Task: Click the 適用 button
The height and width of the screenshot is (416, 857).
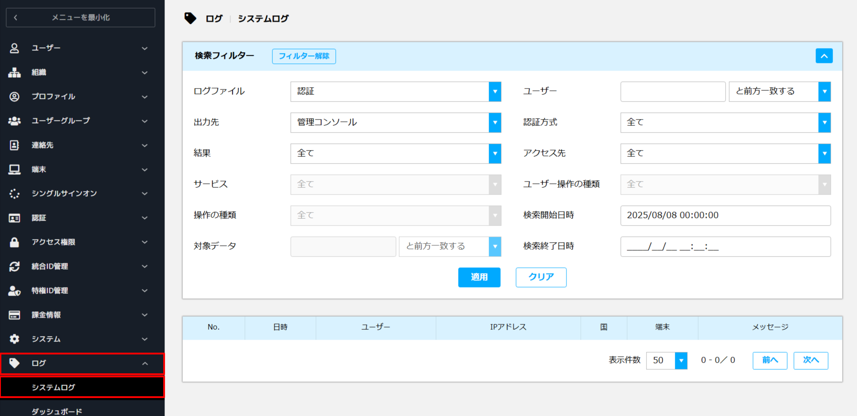Action: tap(479, 277)
